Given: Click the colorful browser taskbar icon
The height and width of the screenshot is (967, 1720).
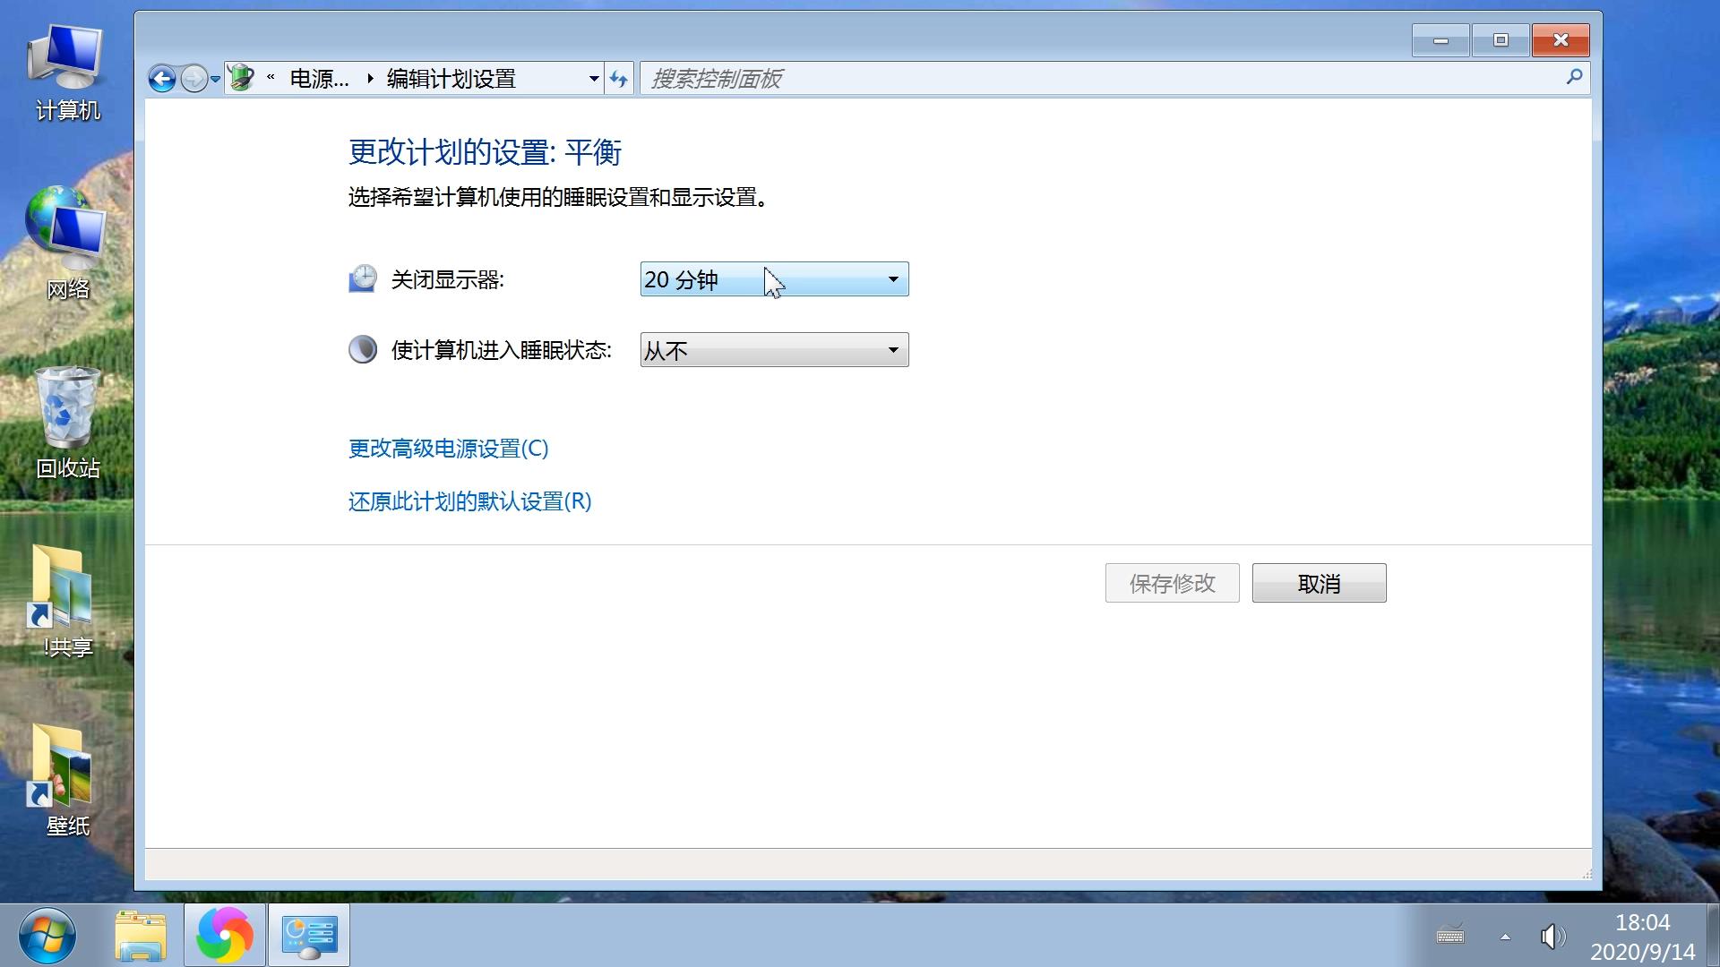Looking at the screenshot, I should point(224,936).
